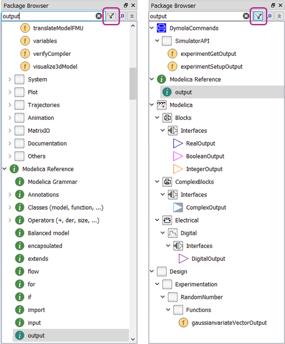The image size is (285, 344).
Task: Click scroll-up arrow of left browser
Action: coord(132,26)
